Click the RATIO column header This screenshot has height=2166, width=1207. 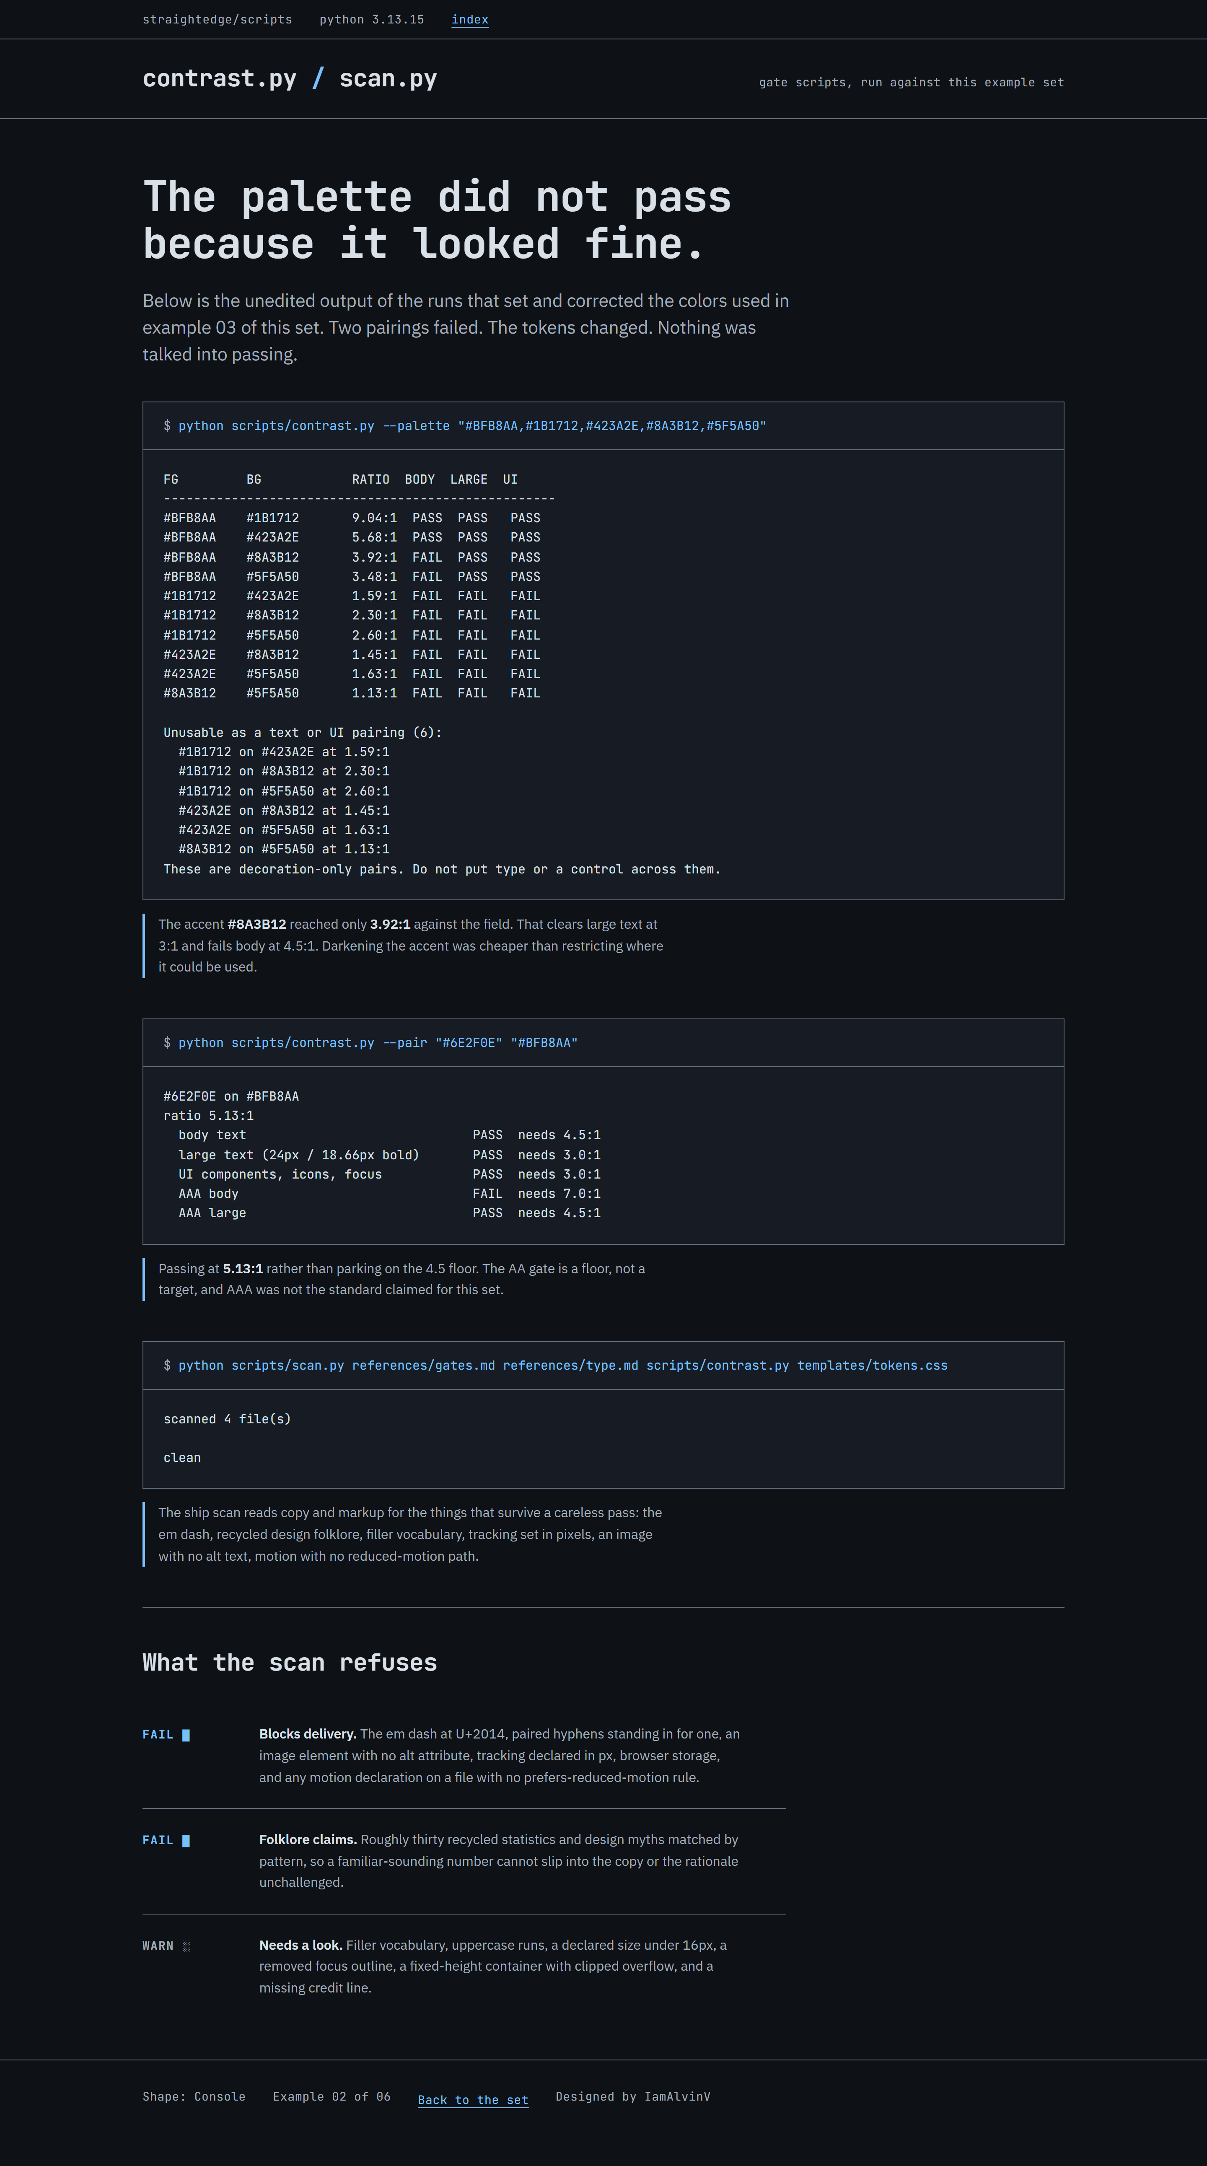(x=370, y=479)
